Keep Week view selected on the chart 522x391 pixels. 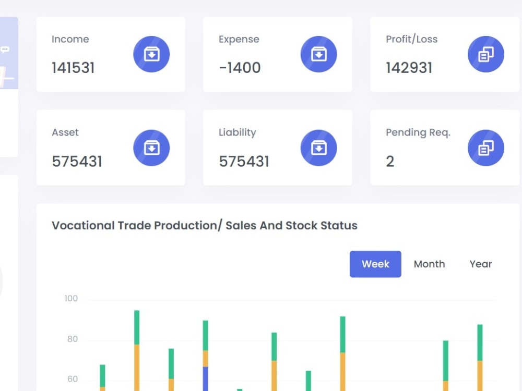(375, 264)
